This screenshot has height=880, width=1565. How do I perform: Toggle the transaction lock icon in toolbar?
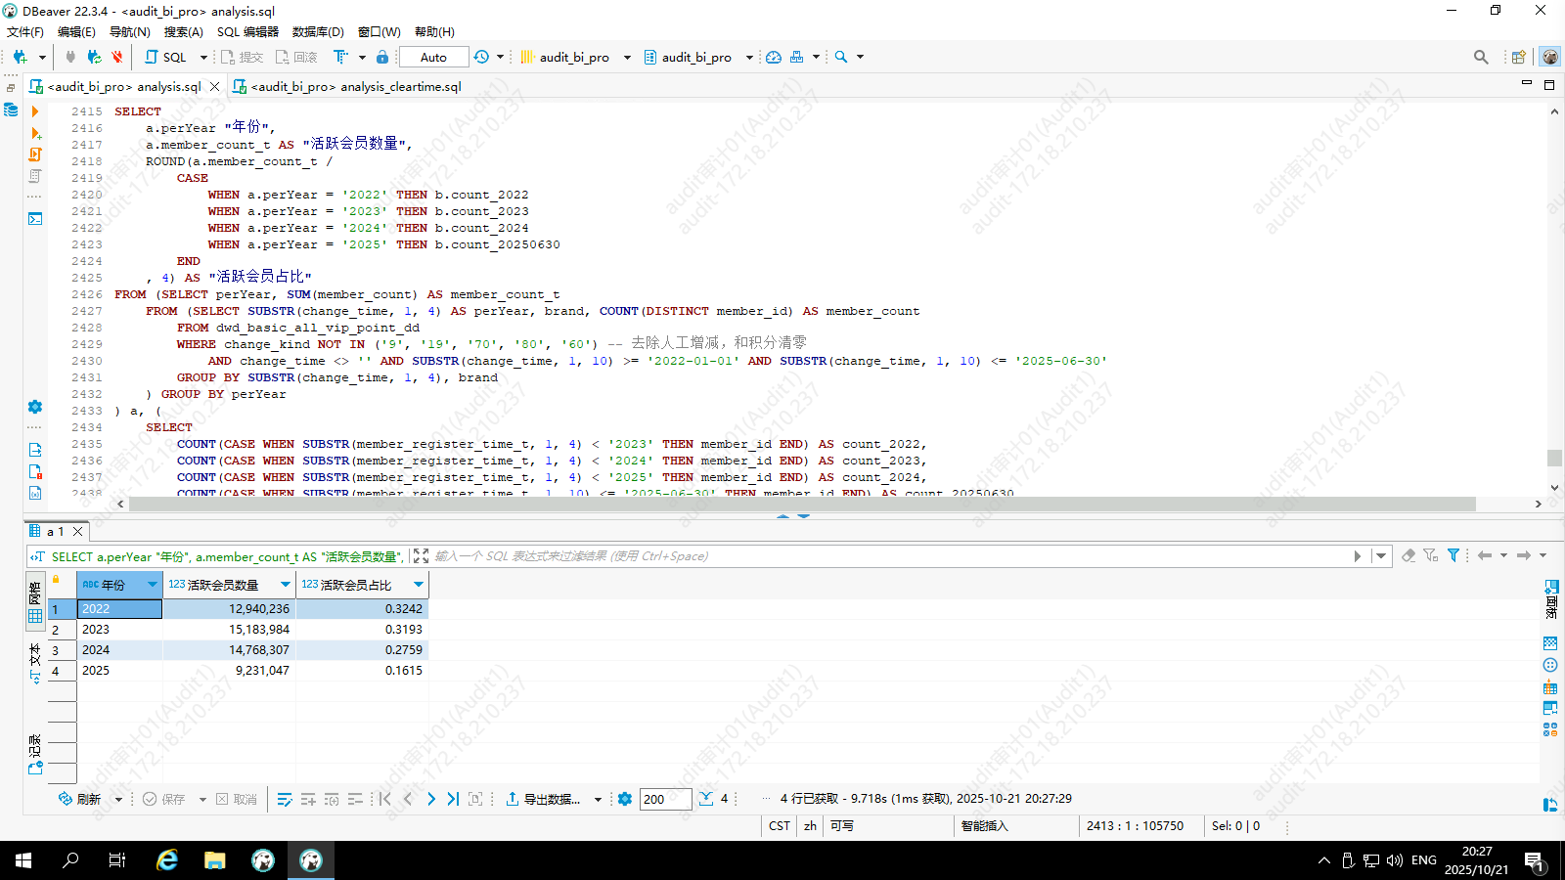382,57
